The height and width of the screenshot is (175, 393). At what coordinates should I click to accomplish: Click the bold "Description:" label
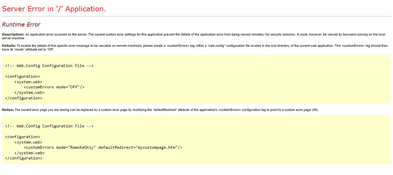tap(13, 34)
